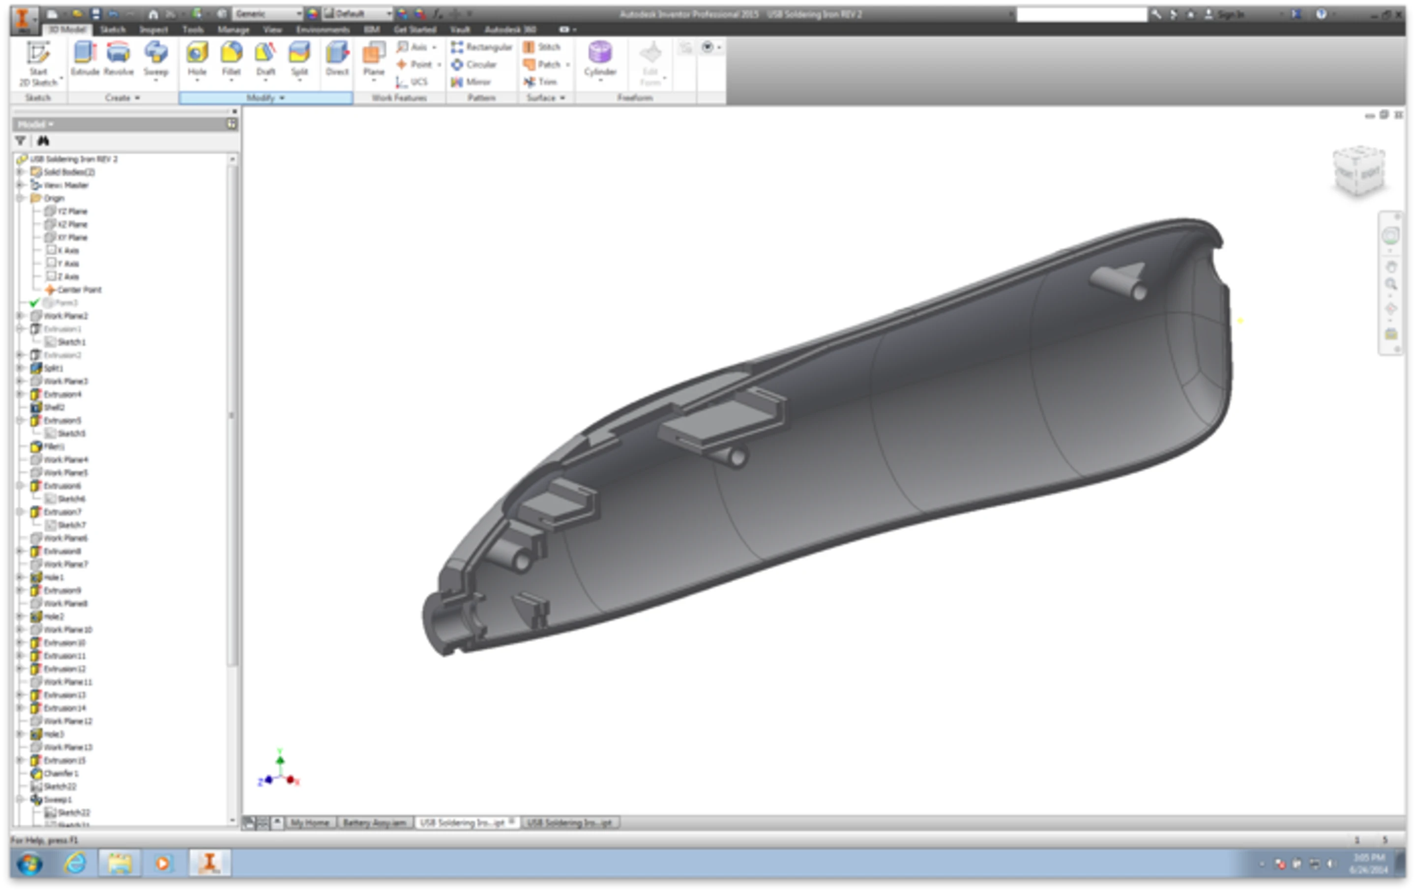Click the Save icon in quick access toolbar

95,14
